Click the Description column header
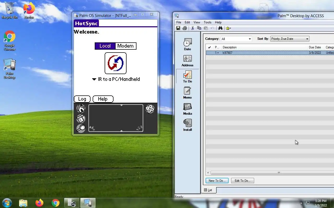334x208 pixels. (x=264, y=47)
